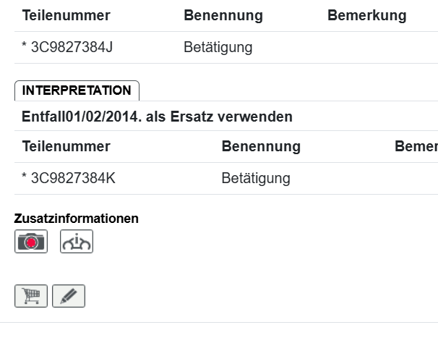Click the pencil edit icon
This screenshot has width=438, height=359.
tap(69, 296)
